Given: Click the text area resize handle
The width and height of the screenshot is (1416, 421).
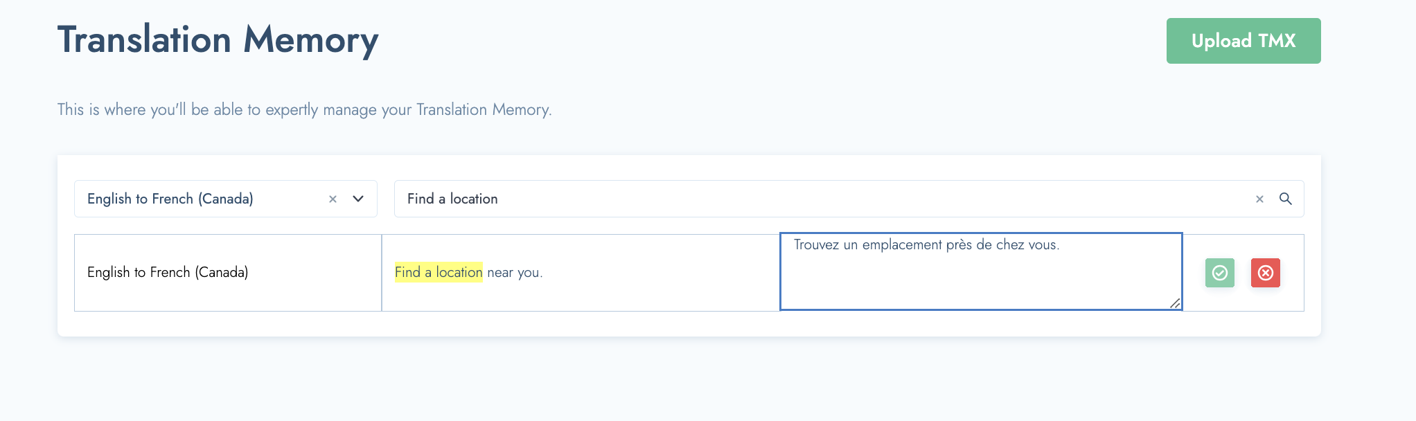Looking at the screenshot, I should coord(1175,303).
